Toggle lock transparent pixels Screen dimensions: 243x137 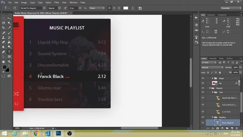208,72
